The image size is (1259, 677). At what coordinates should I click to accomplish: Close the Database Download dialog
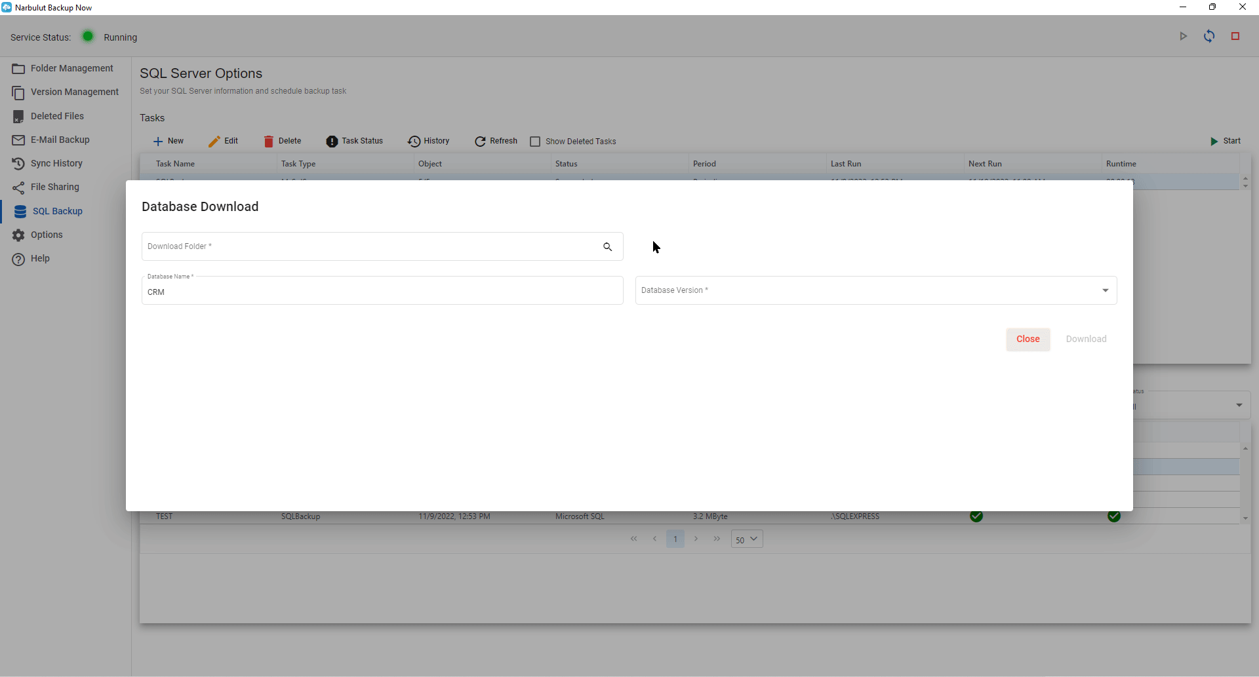(x=1028, y=339)
